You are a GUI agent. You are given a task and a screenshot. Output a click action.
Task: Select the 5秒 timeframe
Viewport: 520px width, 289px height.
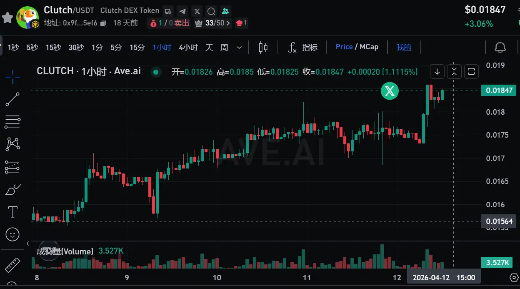[32, 48]
